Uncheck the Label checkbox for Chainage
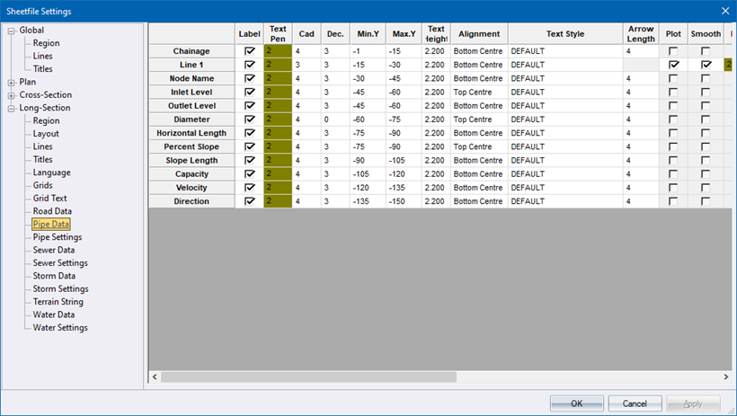The image size is (737, 416). [x=250, y=52]
